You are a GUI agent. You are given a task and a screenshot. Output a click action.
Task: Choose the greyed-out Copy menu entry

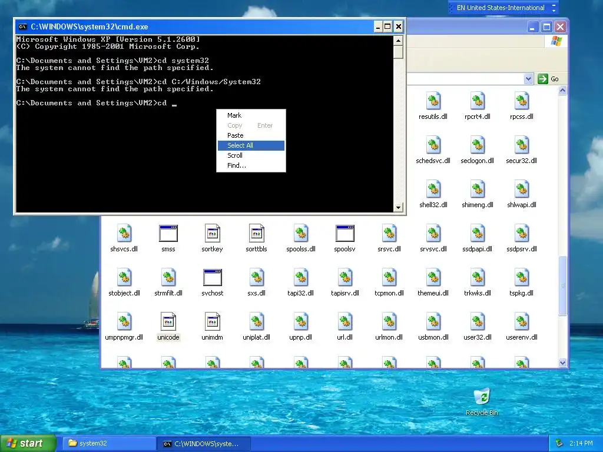coord(251,125)
